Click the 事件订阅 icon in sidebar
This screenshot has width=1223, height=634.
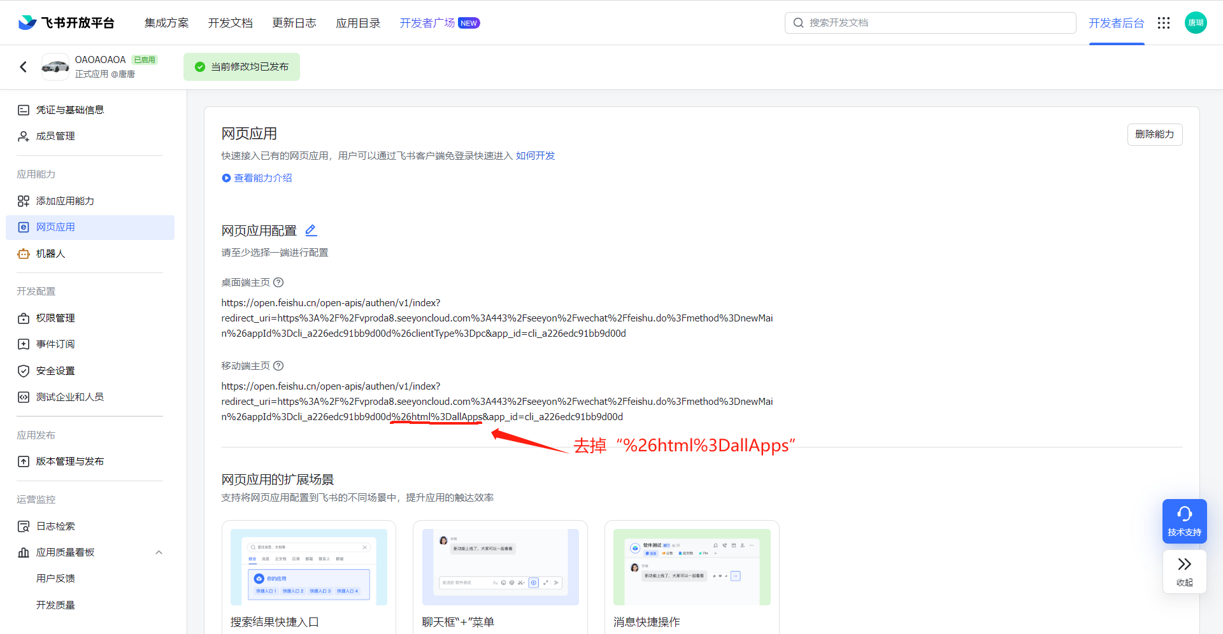(24, 344)
